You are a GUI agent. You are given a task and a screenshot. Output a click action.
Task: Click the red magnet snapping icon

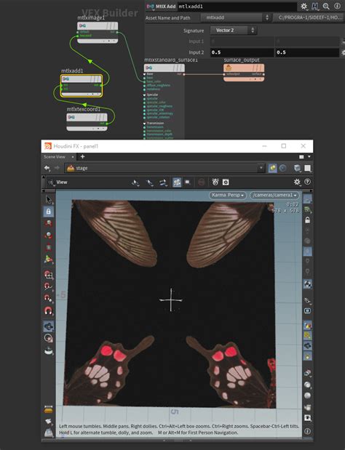click(48, 310)
